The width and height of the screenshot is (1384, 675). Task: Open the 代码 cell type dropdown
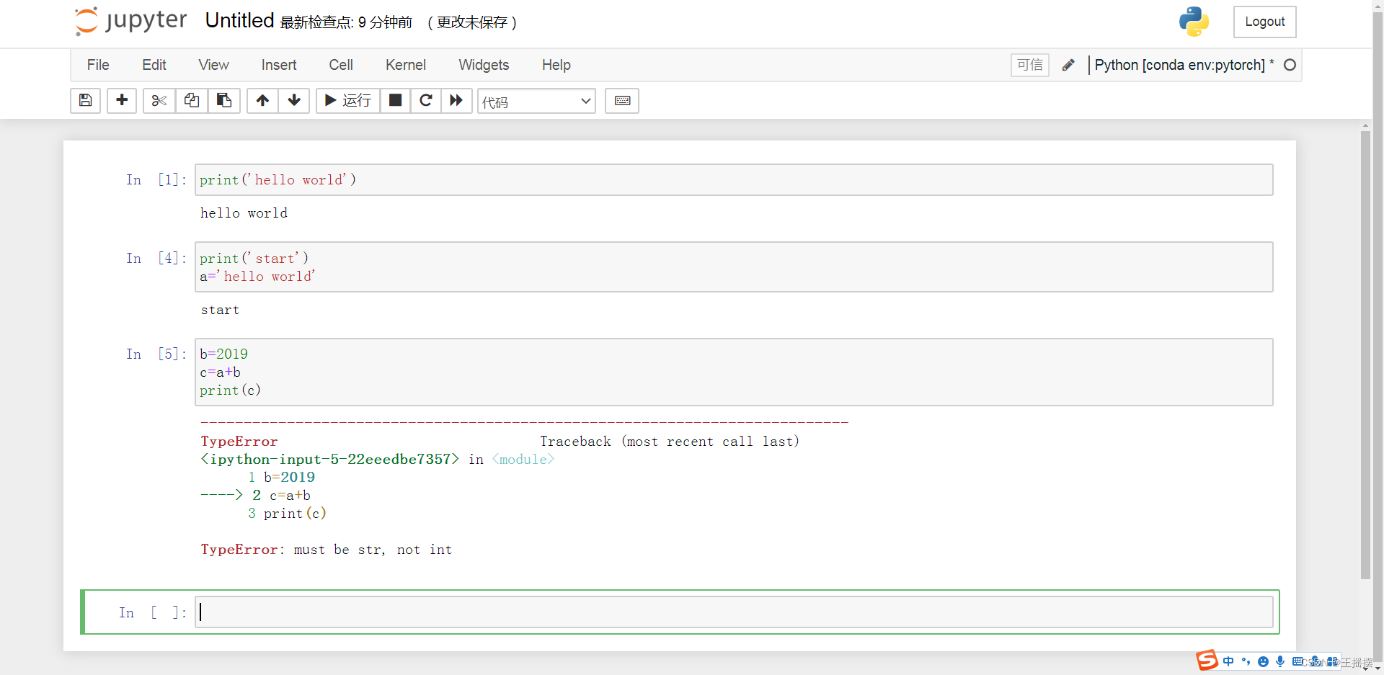pos(536,102)
